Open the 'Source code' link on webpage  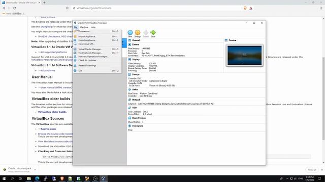[48, 129]
